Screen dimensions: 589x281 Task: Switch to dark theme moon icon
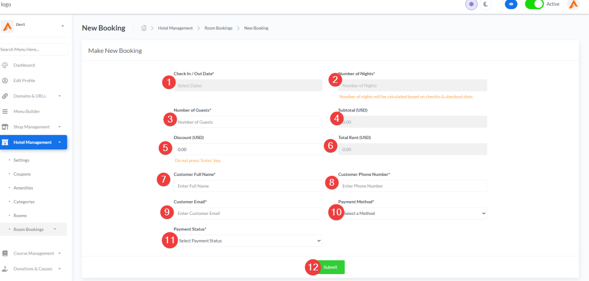486,5
